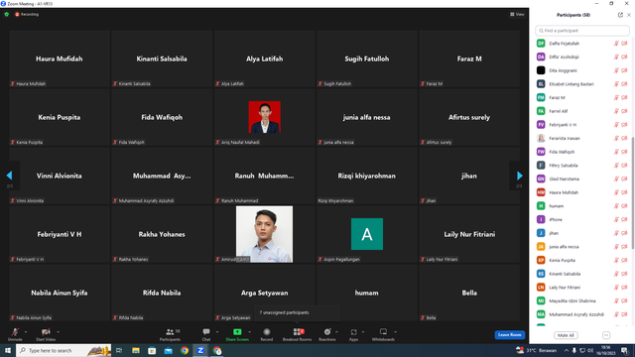Toggle mic icon for Kenia Puspita in list
The width and height of the screenshot is (635, 357).
tap(616, 260)
